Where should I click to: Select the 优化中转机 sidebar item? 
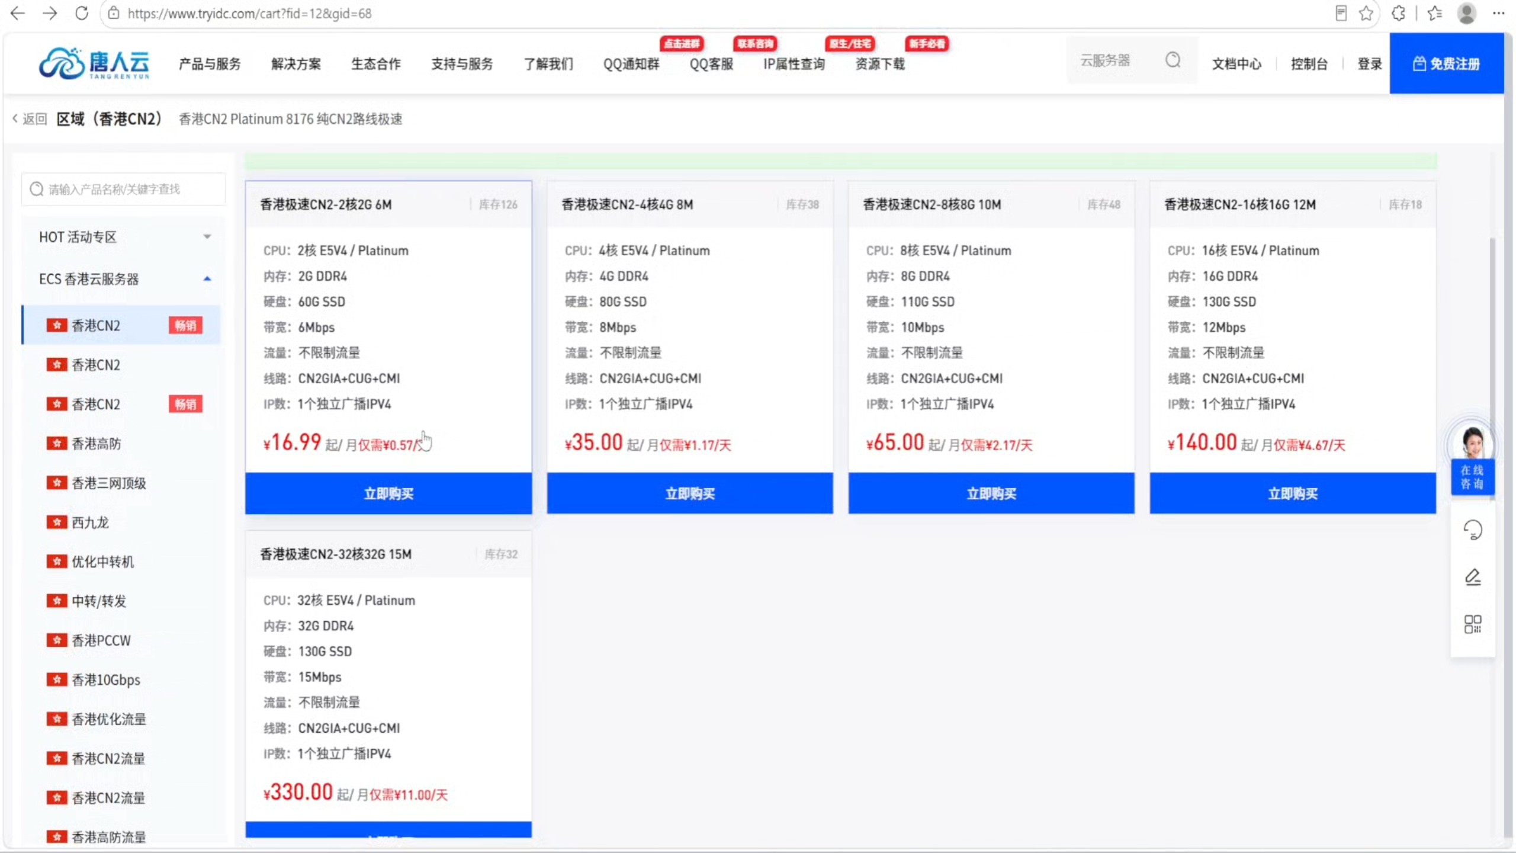tap(122, 562)
